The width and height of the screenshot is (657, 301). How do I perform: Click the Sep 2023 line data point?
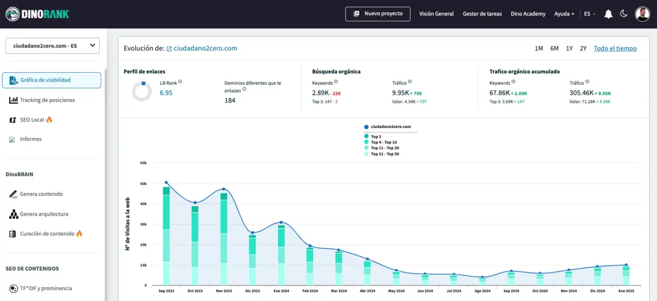[166, 183]
